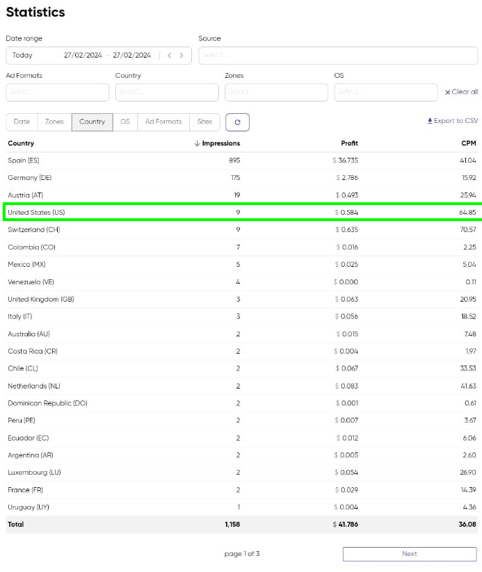Click the refresh statistics icon button
Viewport: 482px width, 572px height.
coord(237,122)
